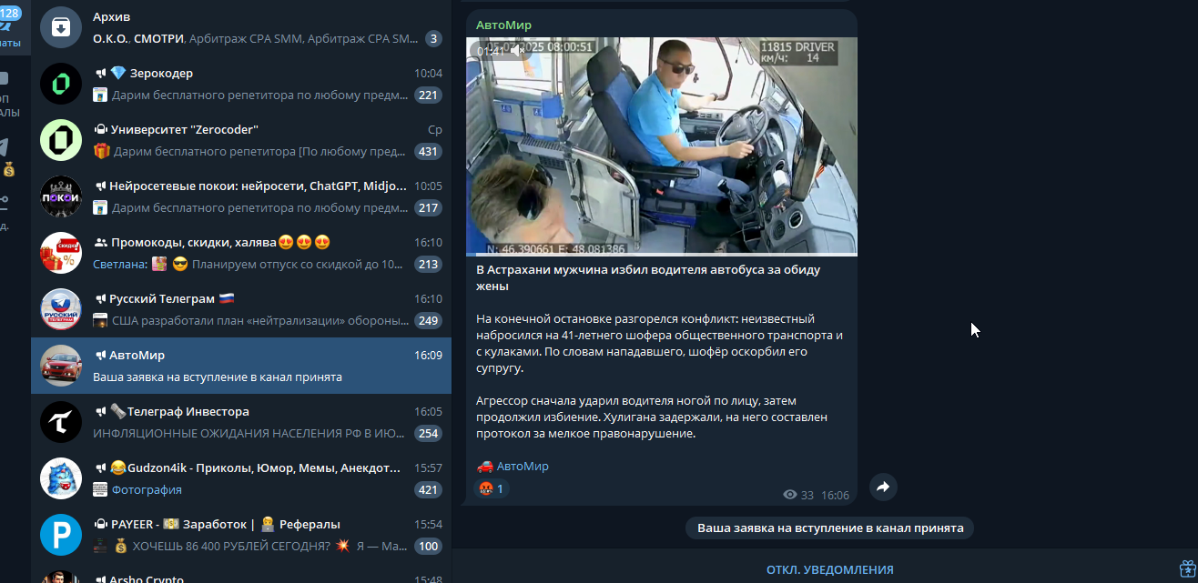Click paragraph beginning На конечной остановке
The image size is (1198, 583).
659,343
